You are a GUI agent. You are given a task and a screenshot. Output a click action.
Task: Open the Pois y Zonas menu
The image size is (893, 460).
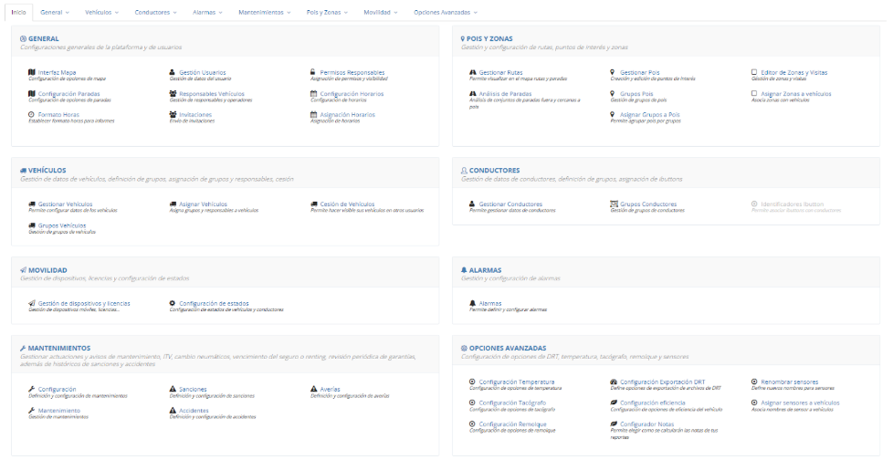tap(328, 13)
